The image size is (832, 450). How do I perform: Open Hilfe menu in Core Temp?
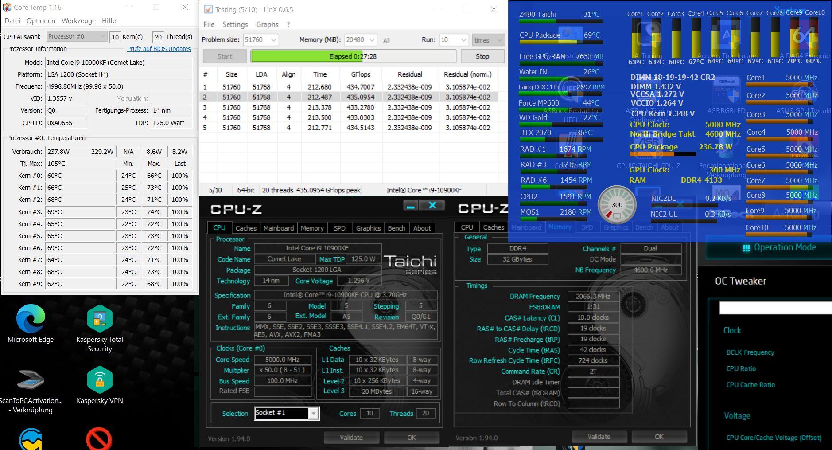tap(109, 20)
